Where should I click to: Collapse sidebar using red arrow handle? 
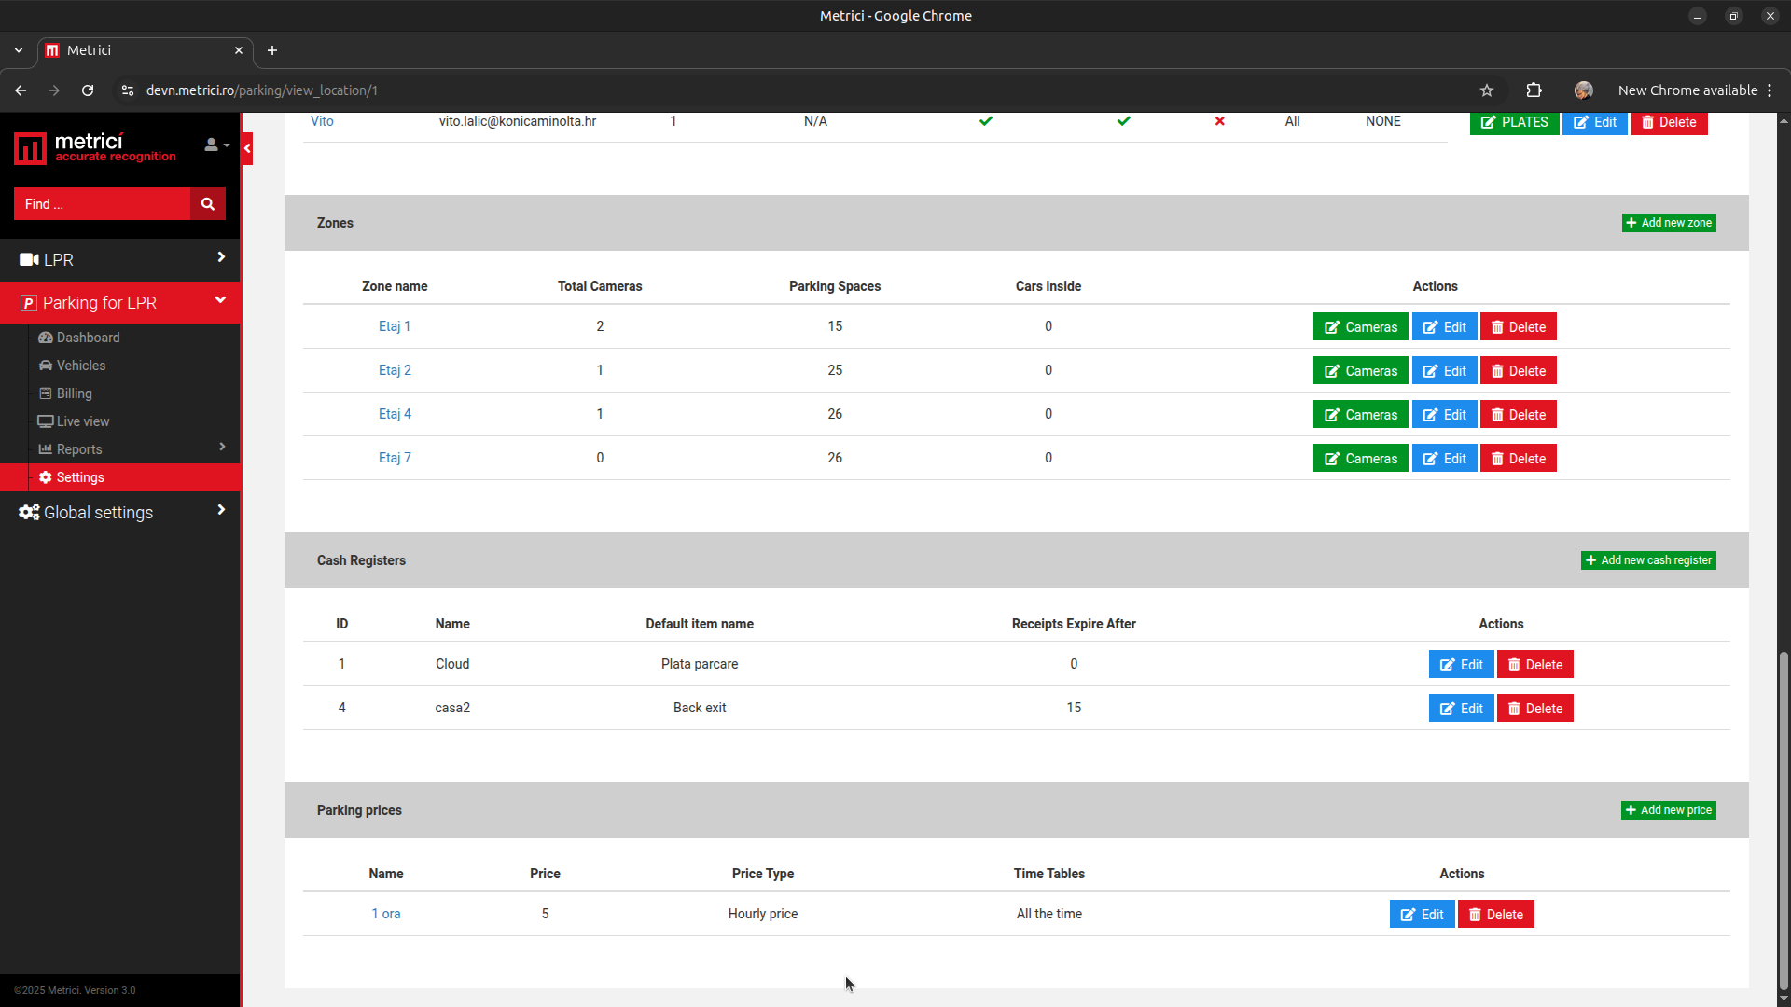(247, 148)
